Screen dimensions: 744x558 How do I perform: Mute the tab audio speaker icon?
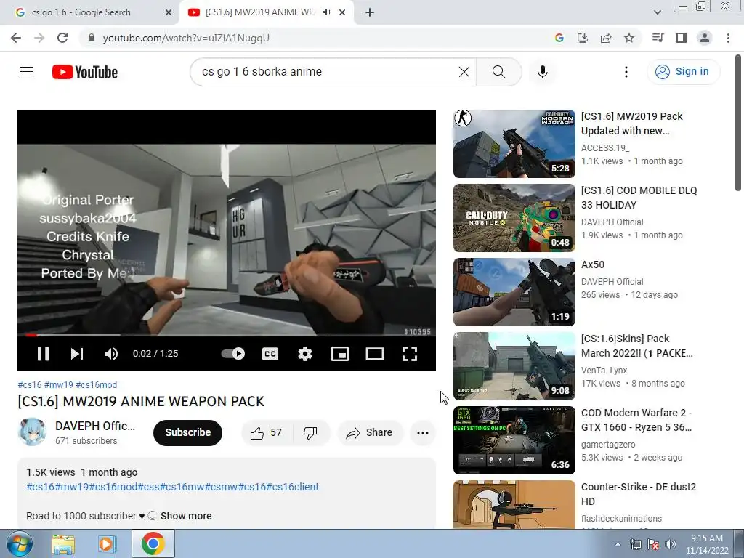tap(326, 12)
